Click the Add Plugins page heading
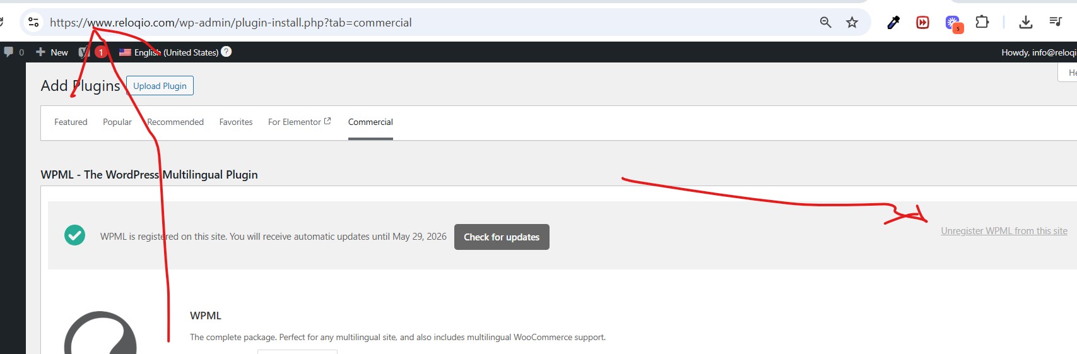 80,86
